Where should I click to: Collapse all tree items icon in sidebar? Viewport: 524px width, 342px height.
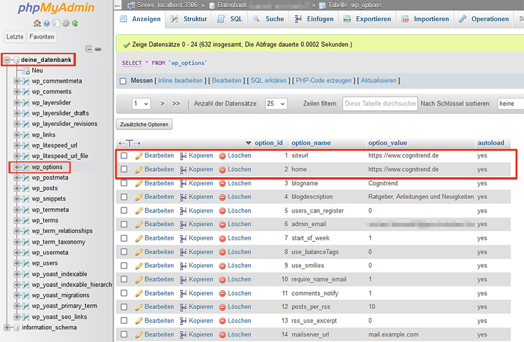pyautogui.click(x=89, y=49)
